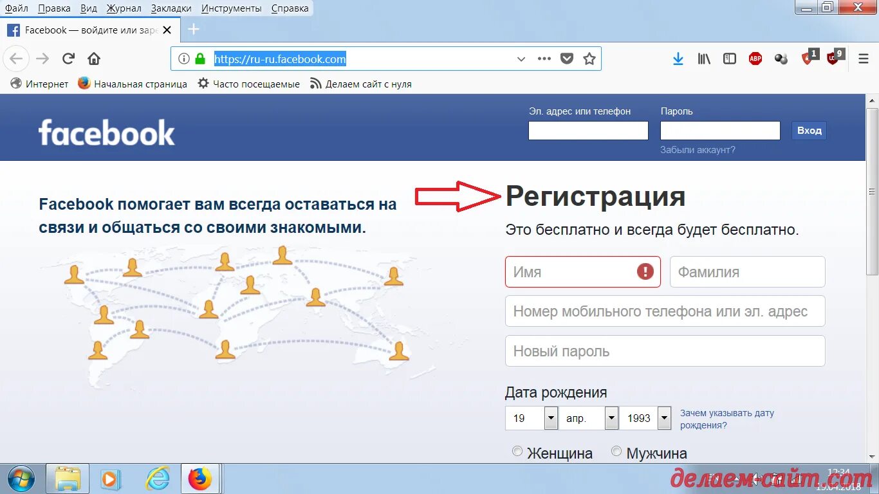
Task: Click the Пароль login field
Action: click(720, 131)
